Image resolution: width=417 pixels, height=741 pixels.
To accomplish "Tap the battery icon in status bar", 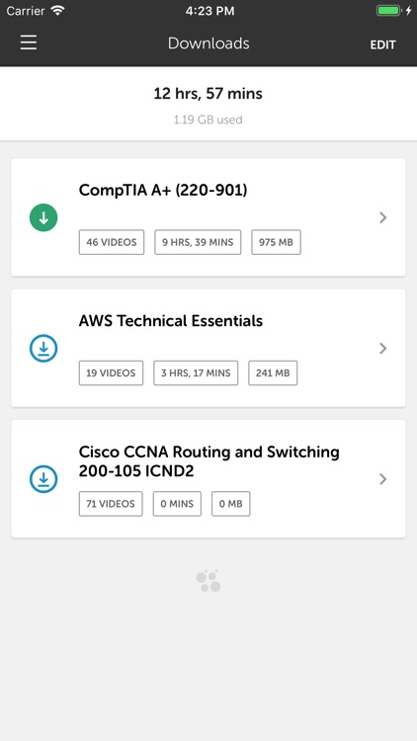I will [389, 11].
